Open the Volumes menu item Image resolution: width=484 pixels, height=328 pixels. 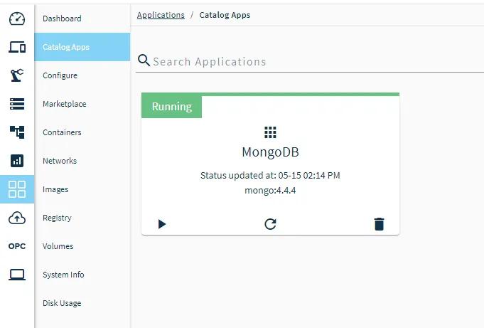[x=82, y=246]
